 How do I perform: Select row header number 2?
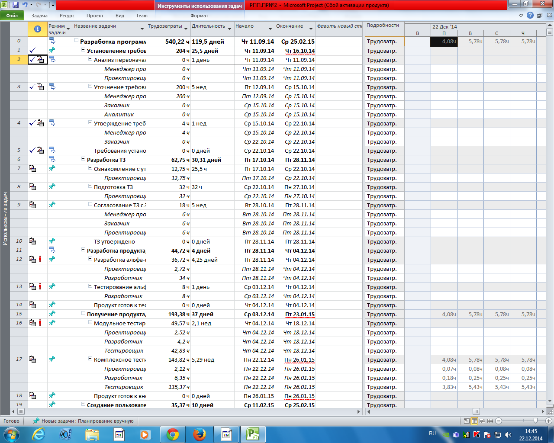click(19, 60)
